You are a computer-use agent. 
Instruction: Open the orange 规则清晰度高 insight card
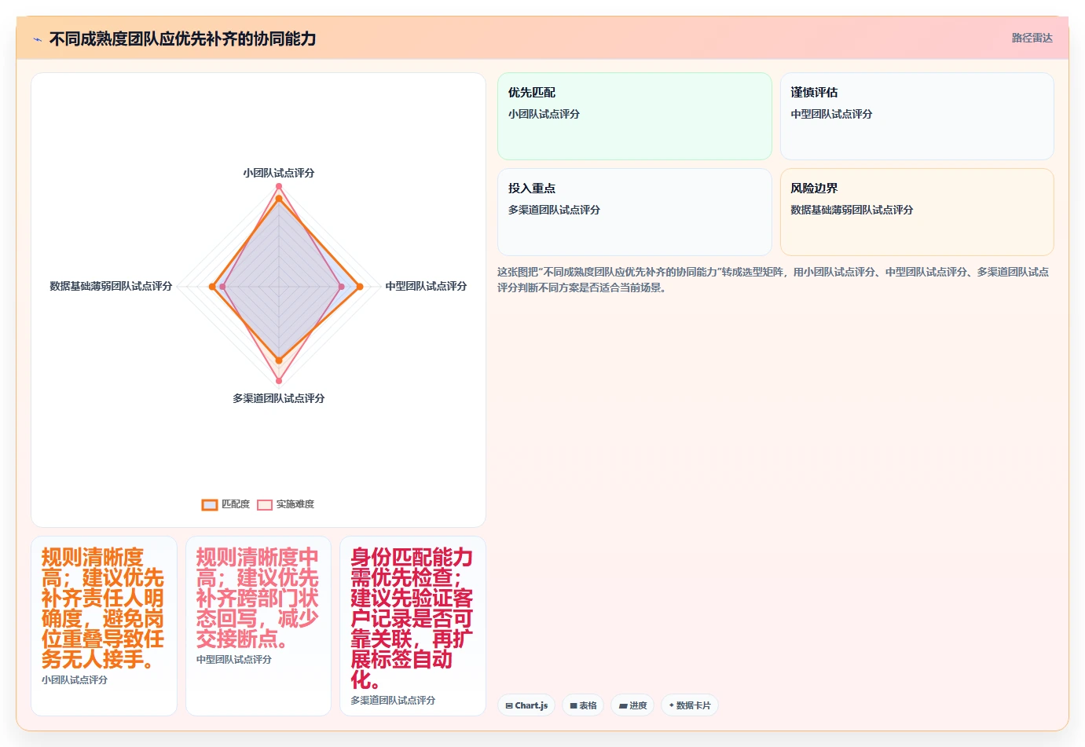coord(104,626)
